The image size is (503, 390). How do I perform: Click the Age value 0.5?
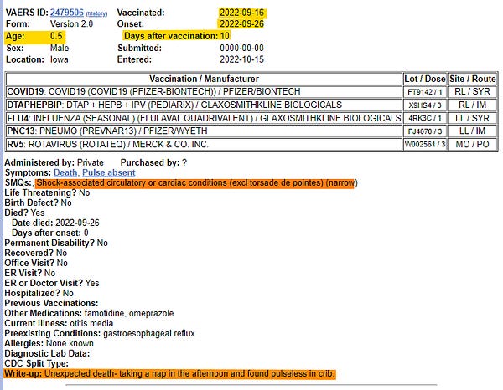point(56,36)
